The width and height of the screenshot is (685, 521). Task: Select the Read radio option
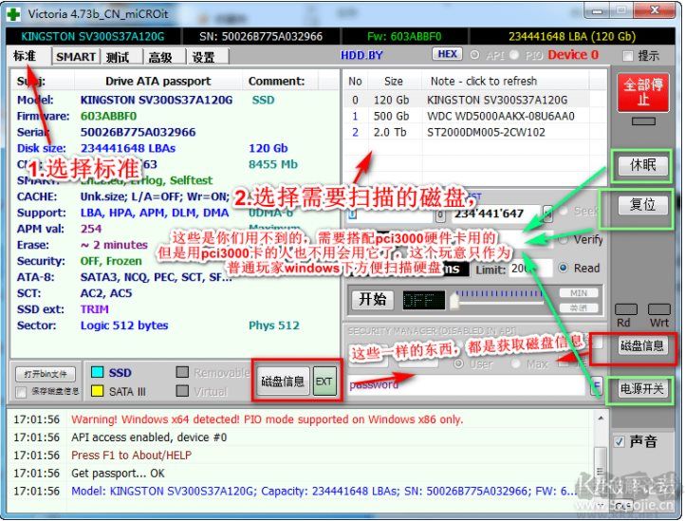tap(564, 268)
